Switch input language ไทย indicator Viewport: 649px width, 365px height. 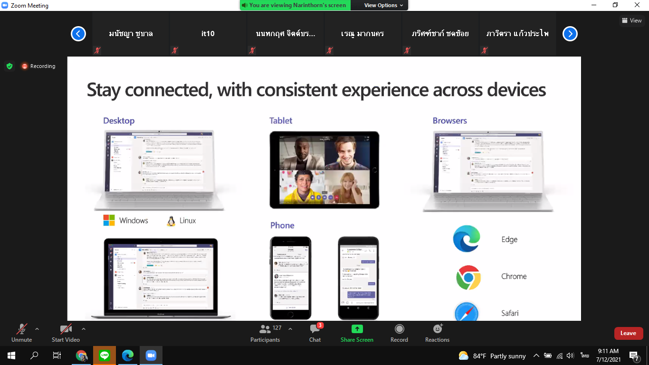click(584, 355)
